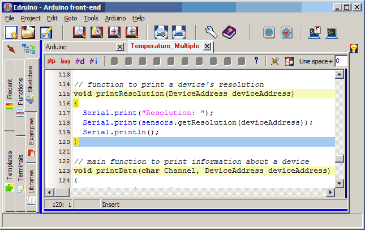This screenshot has height=230, width=365.
Task: Click the horizontal scrollbar left arrow
Action: pos(49,193)
